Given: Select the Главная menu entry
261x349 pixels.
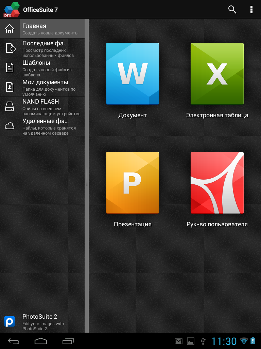Looking at the screenshot, I should click(x=42, y=29).
